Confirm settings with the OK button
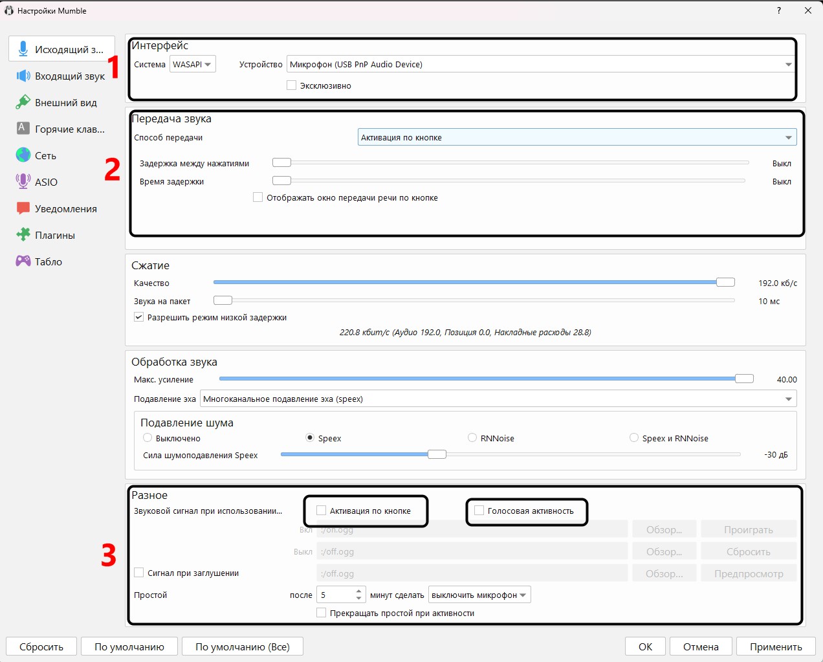The width and height of the screenshot is (823, 662). (x=646, y=646)
